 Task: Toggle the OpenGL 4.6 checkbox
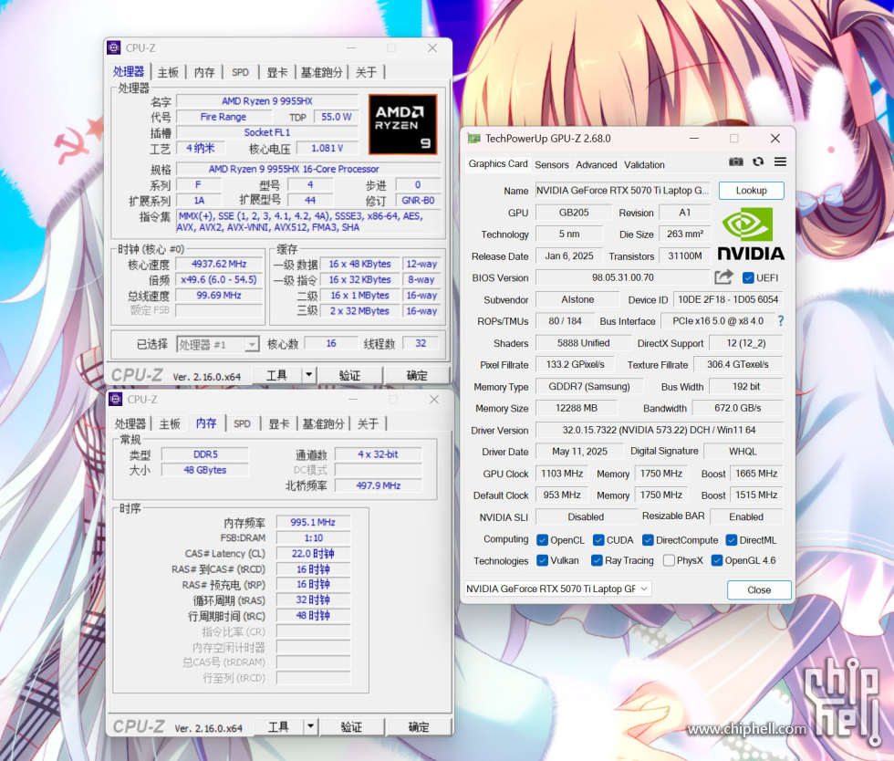tap(717, 561)
